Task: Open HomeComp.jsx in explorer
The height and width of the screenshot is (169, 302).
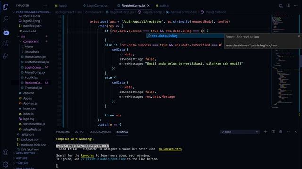Action: [x=35, y=57]
